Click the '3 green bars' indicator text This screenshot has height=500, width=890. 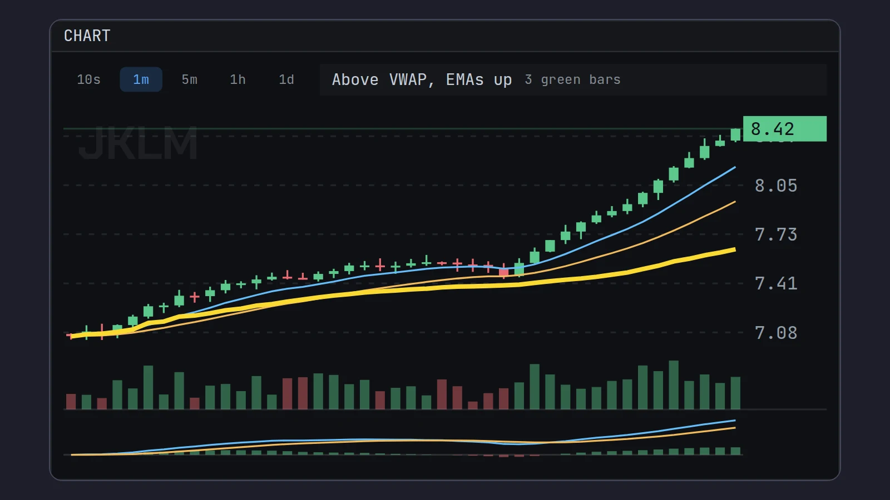[572, 79]
